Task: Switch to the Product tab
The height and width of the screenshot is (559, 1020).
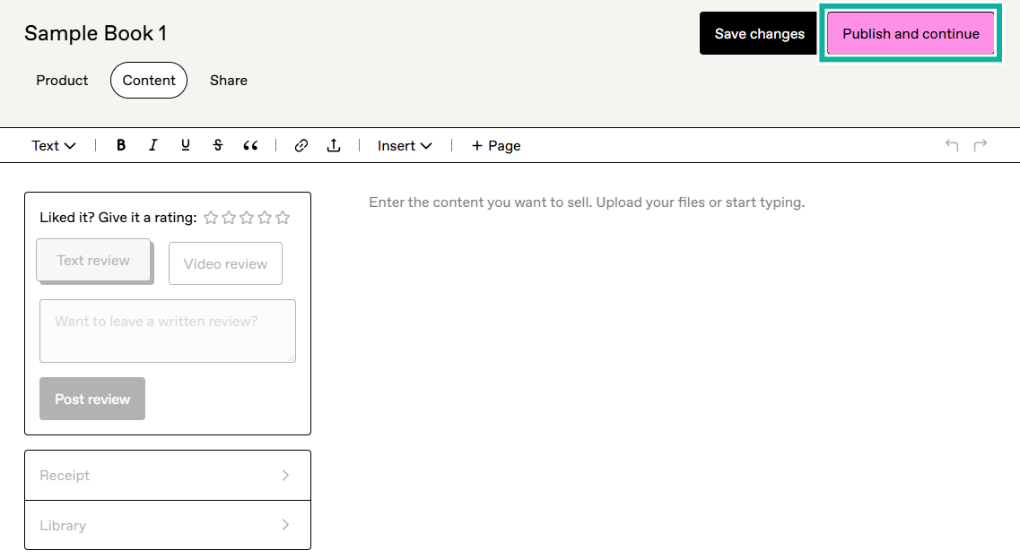Action: coord(62,81)
